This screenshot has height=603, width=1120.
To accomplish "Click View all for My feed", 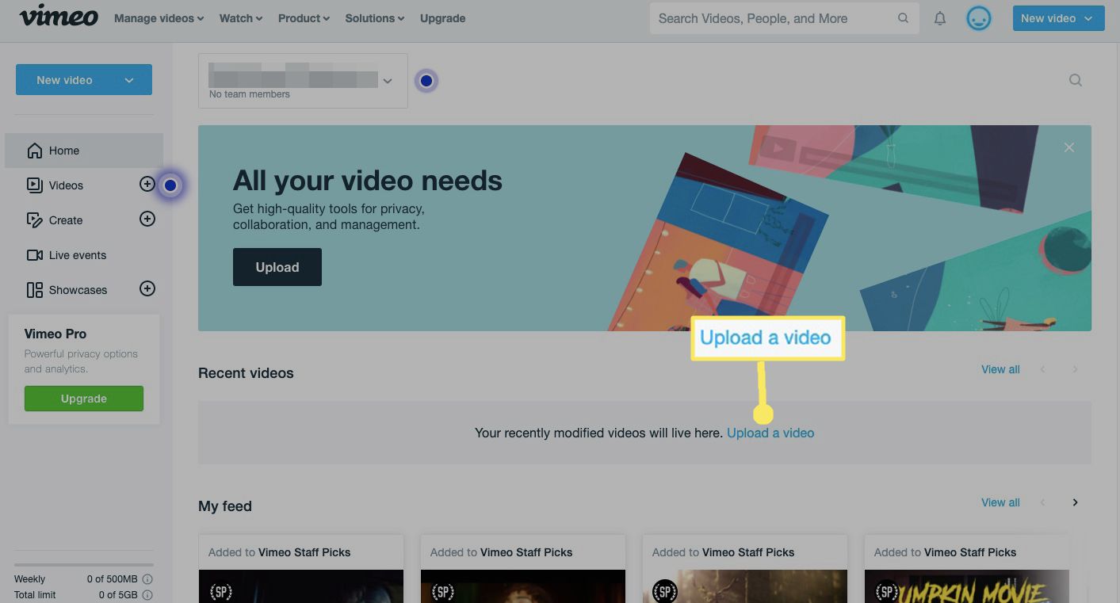I will [1000, 502].
